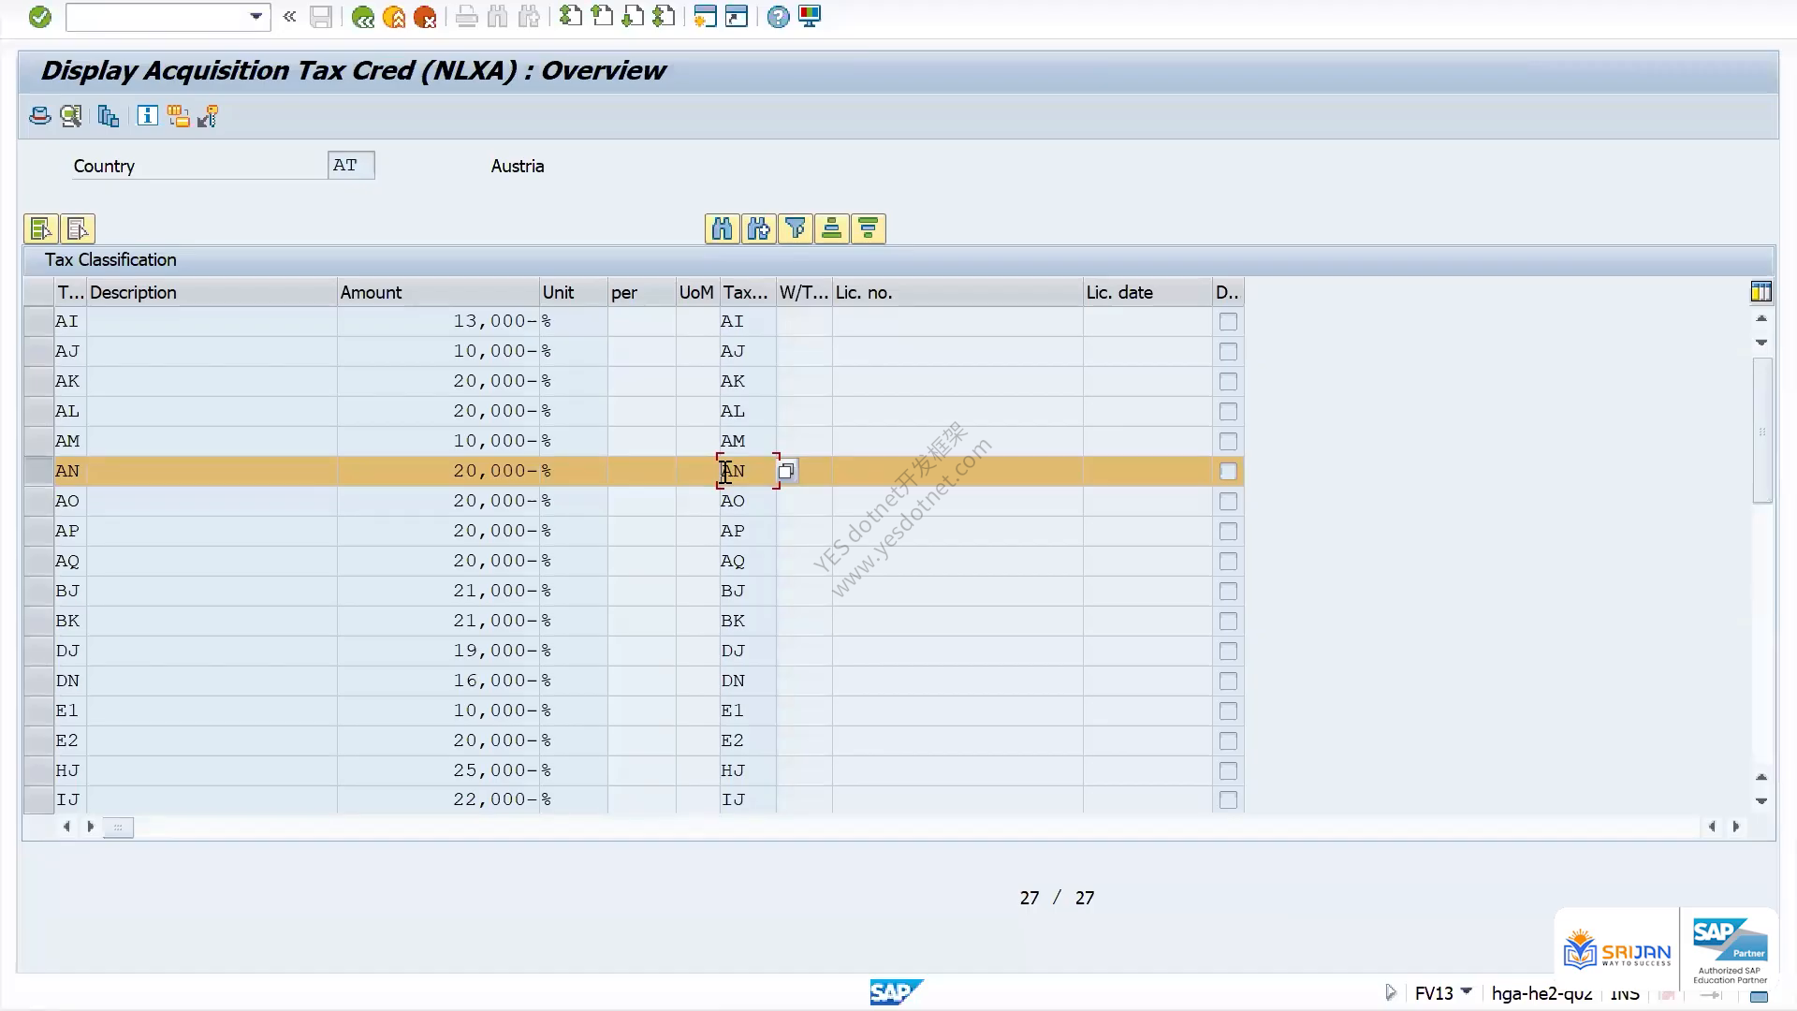Expand the FV13 status bar dropdown

coord(1467,991)
